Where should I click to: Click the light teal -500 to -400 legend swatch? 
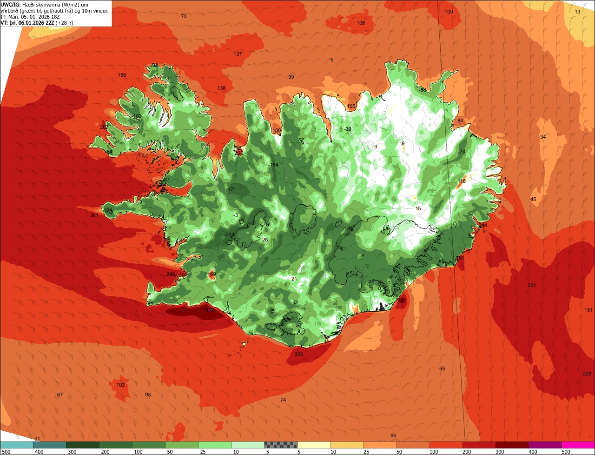coord(16,445)
